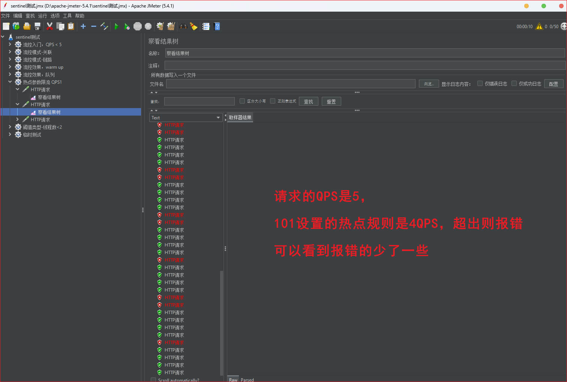
Task: Click the left tree panel splitter handle
Action: click(143, 210)
